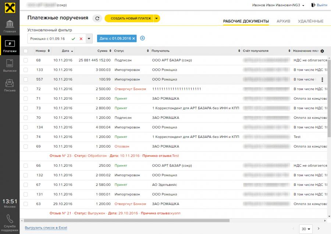
Task: Open the Письма mail icon
Action: (x=10, y=85)
